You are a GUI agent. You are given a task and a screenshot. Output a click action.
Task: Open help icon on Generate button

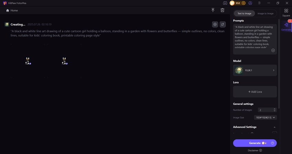pos(272,143)
